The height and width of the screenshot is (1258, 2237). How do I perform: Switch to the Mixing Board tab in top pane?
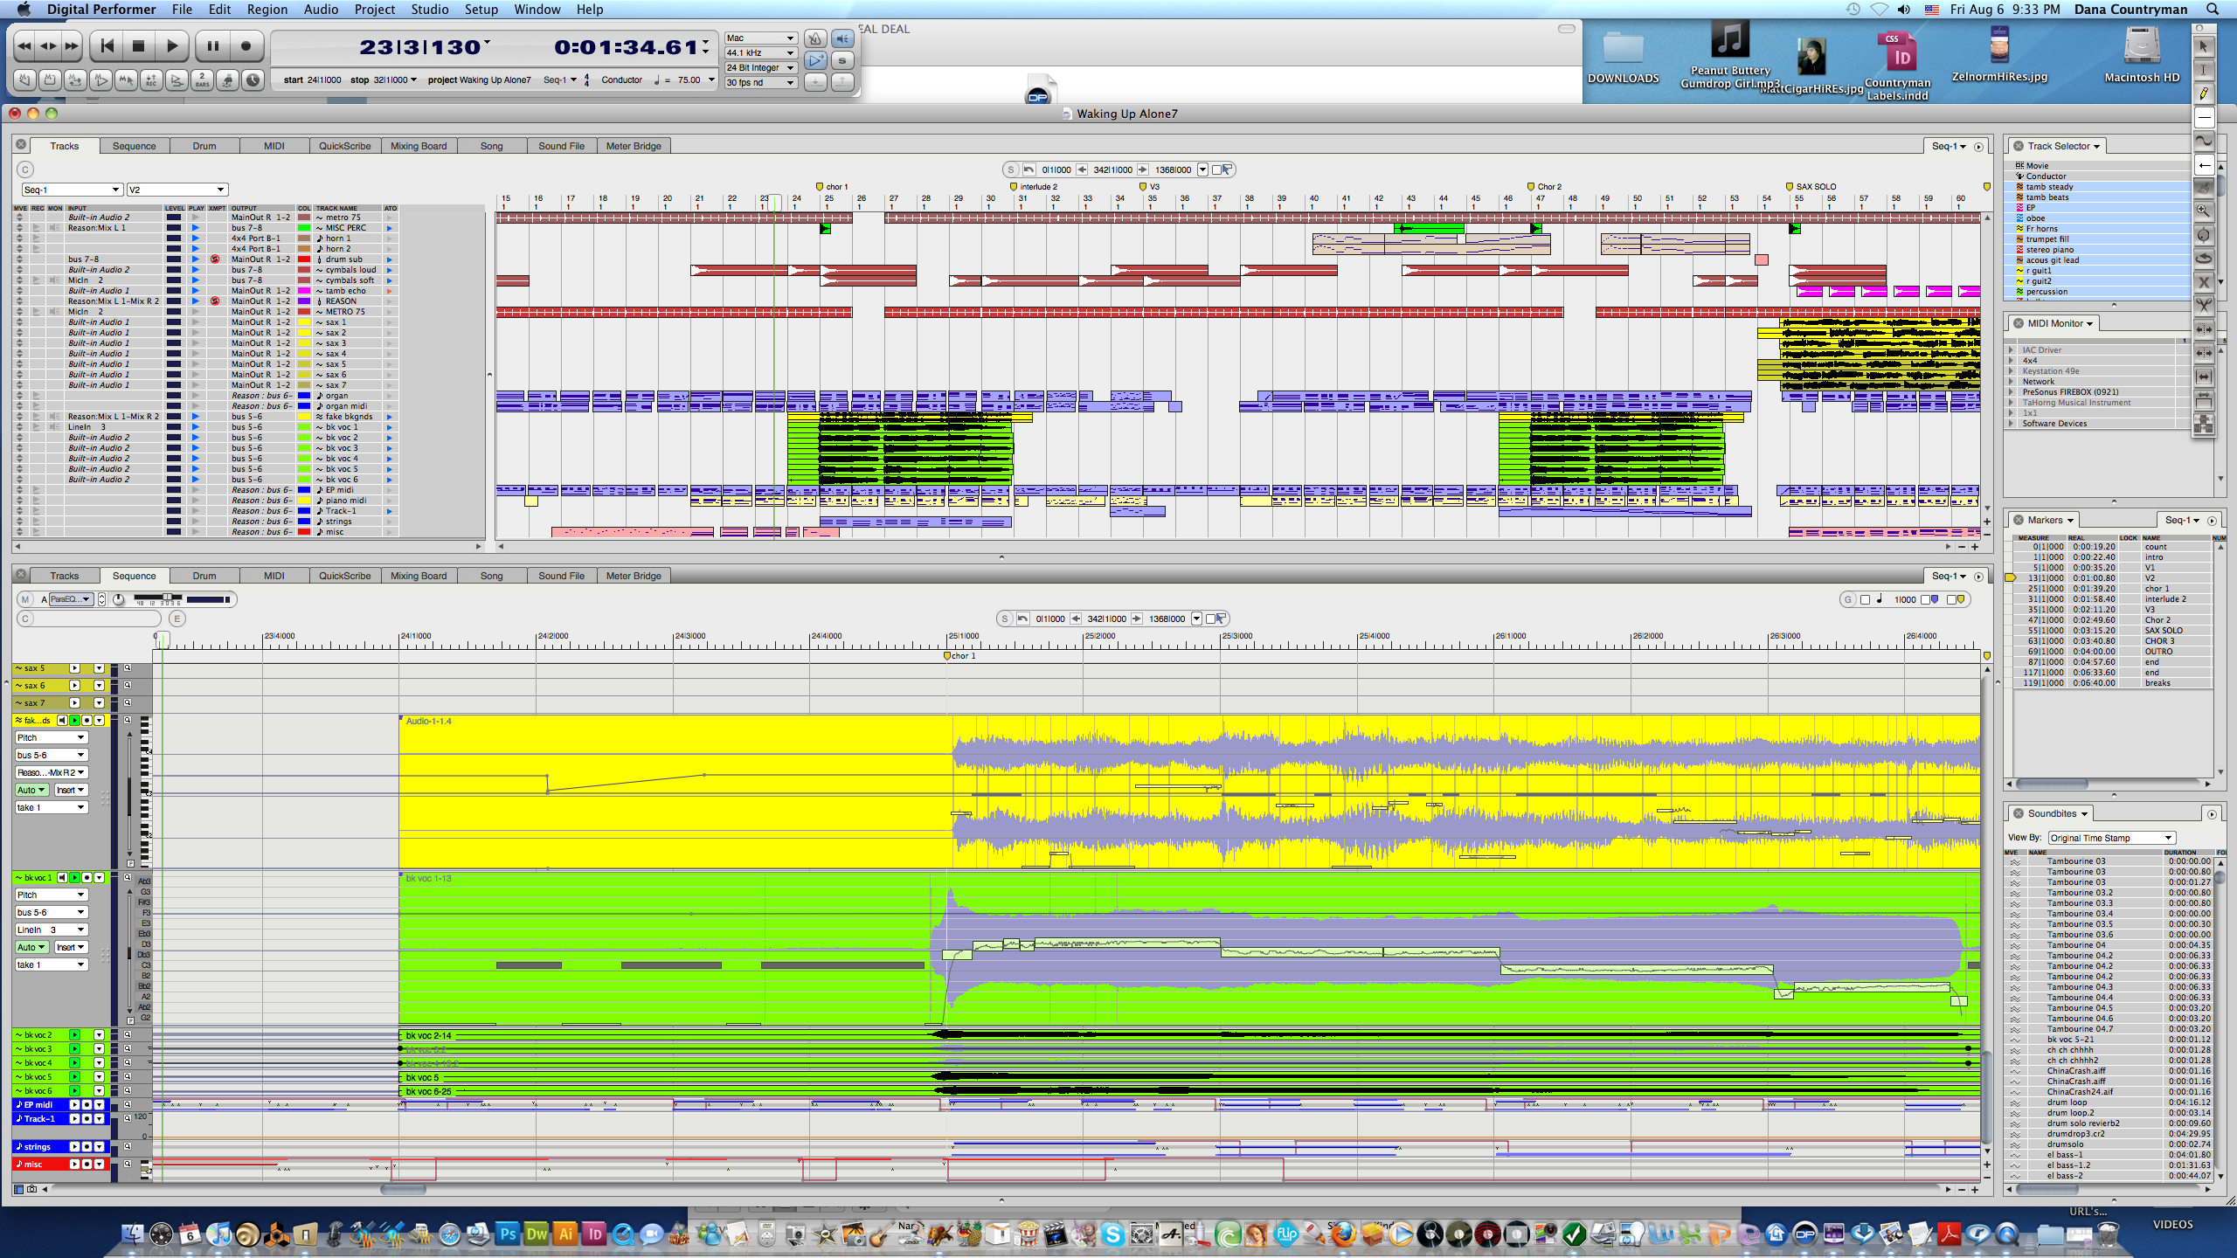click(418, 146)
